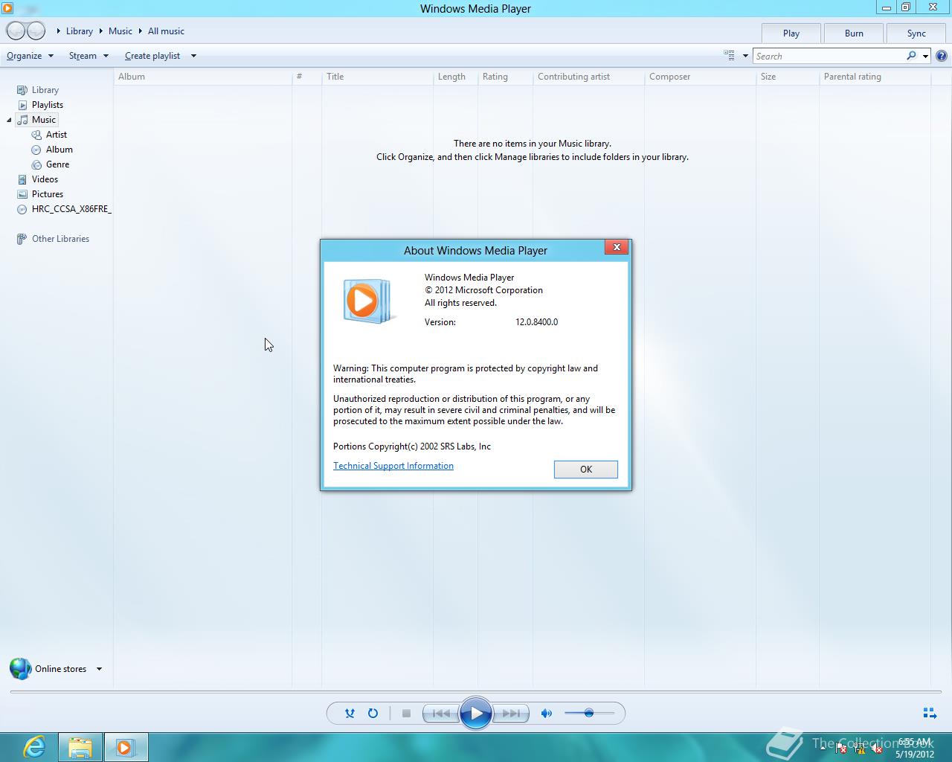The image size is (952, 762).
Task: Collapse the Music tree node
Action: coord(9,120)
